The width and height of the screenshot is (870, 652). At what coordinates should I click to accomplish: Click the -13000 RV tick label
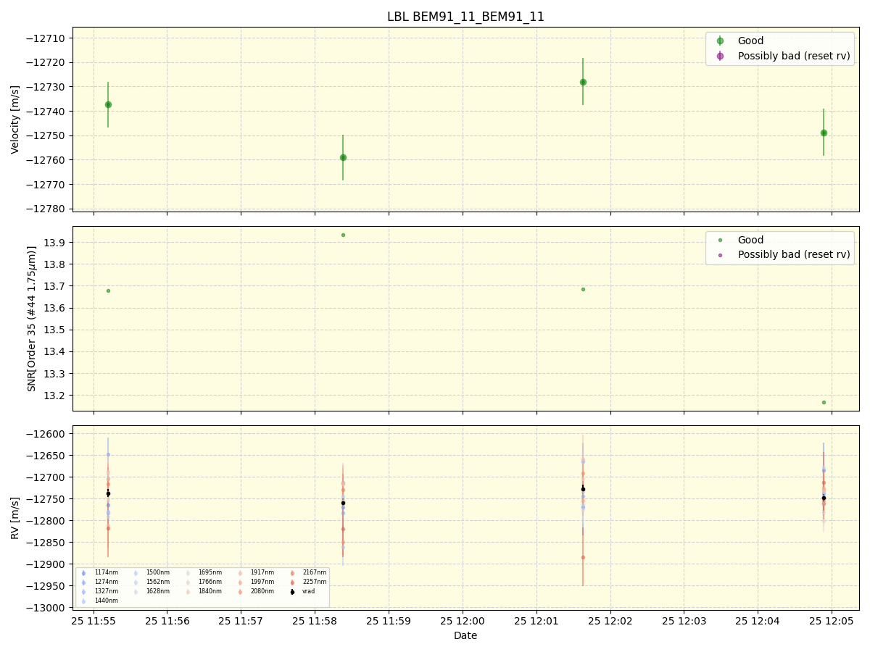47,608
